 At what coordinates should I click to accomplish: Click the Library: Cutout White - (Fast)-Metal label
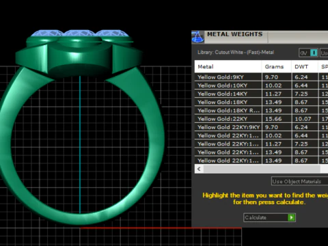(236, 53)
